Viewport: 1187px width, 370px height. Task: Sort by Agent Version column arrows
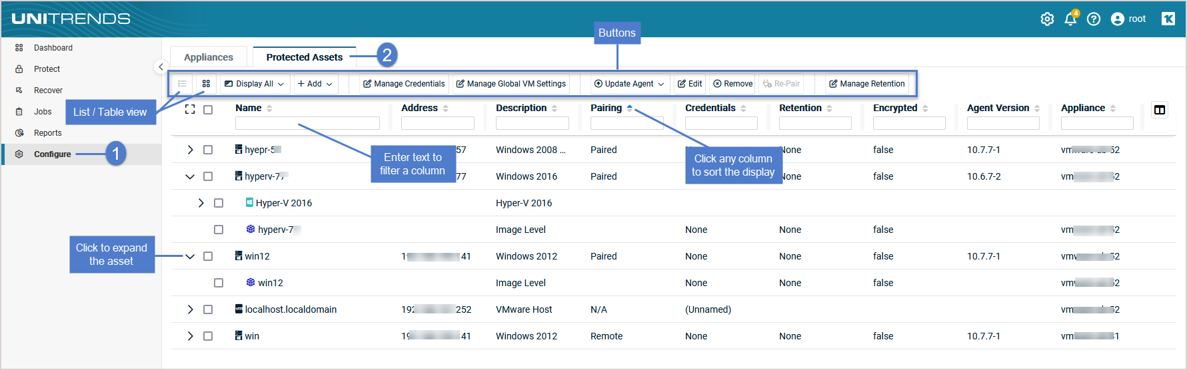tap(1037, 108)
